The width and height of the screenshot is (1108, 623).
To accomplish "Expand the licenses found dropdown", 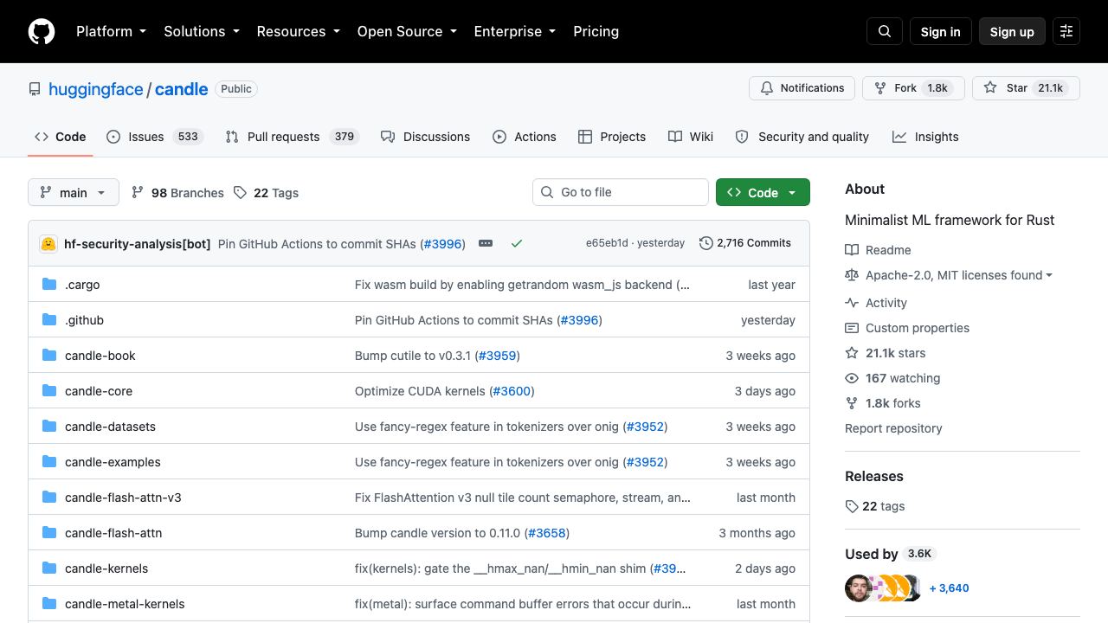I will 959,275.
